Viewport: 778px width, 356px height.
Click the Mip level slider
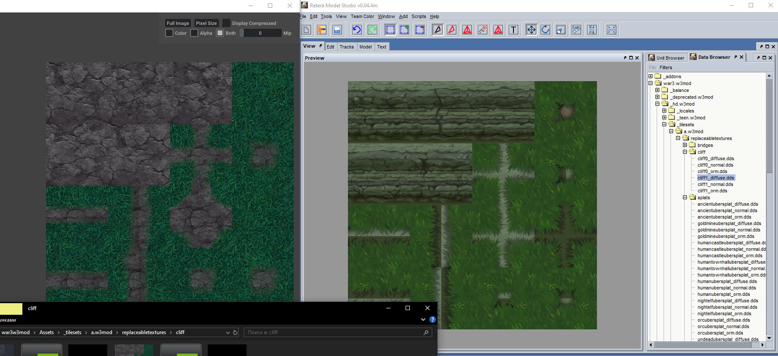260,33
